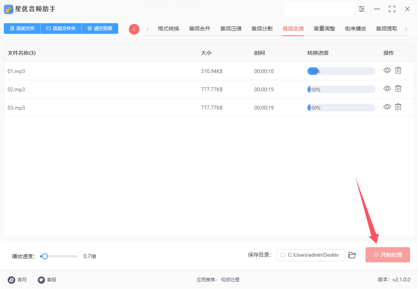418x289 pixels.
Task: Click the 清空音频 button
Action: pos(100,29)
